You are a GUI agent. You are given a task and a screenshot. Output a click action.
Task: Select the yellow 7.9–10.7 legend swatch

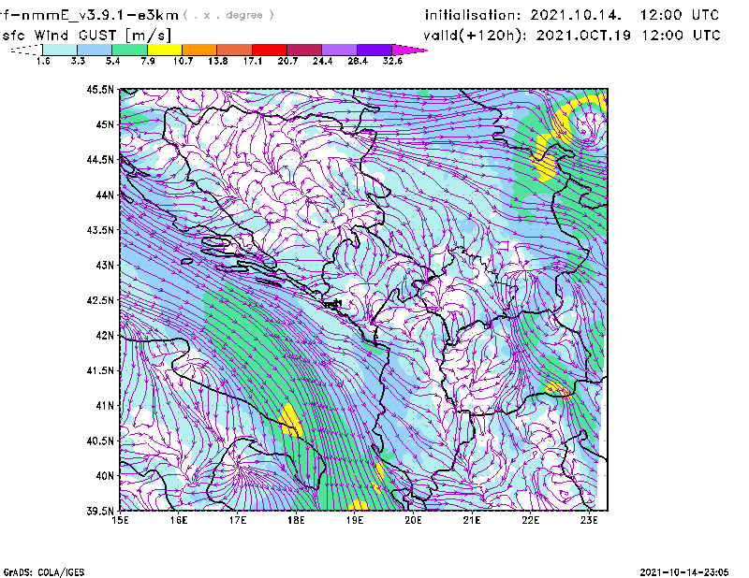click(x=165, y=50)
